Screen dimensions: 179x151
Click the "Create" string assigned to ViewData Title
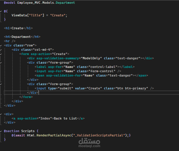pyautogui.click(x=58, y=15)
